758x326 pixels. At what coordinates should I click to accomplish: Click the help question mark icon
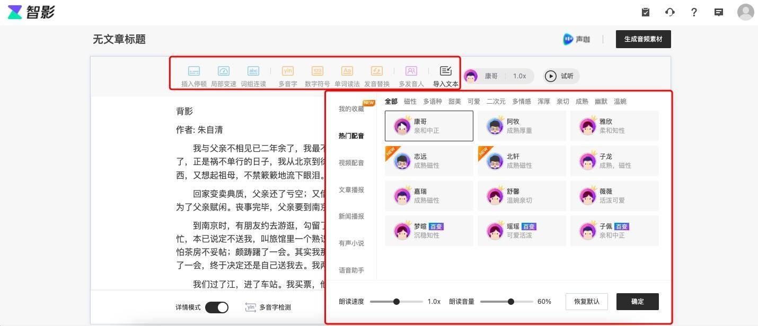(694, 12)
